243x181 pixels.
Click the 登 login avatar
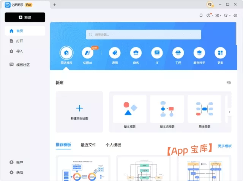tap(210, 5)
